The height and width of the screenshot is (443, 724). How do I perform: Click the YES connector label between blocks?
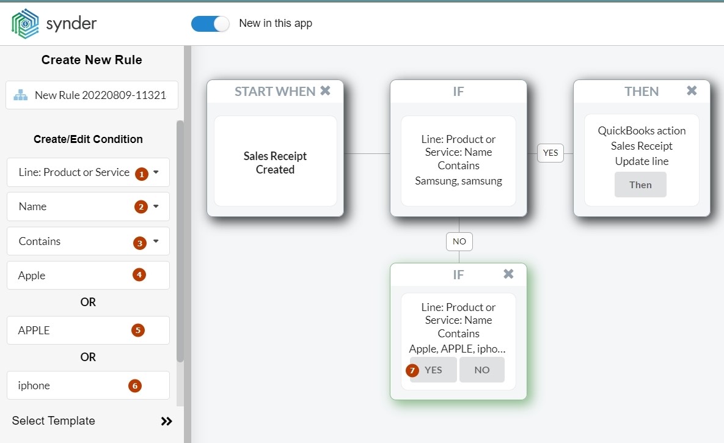550,153
